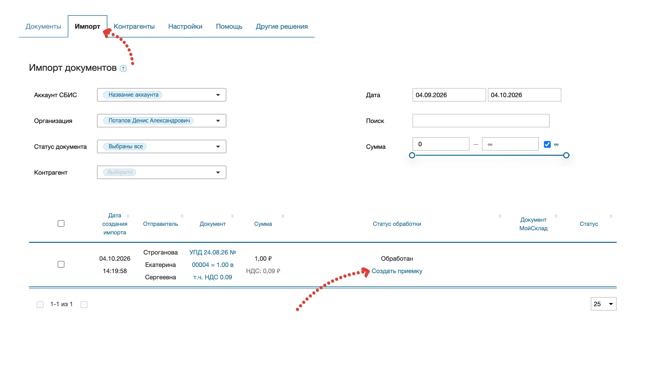The width and height of the screenshot is (671, 386).
Task: Select the row from Строганова Екатерина Сергеевна
Action: click(x=61, y=264)
